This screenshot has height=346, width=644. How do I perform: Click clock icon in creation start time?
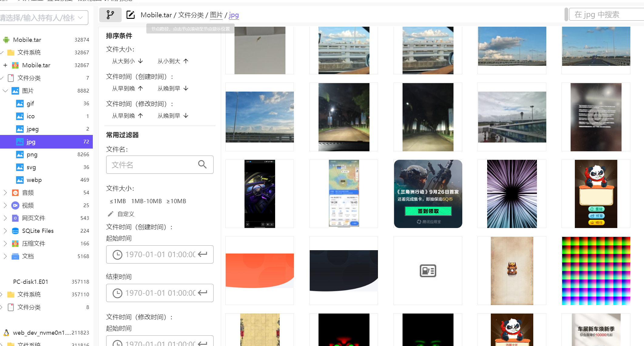tap(117, 254)
